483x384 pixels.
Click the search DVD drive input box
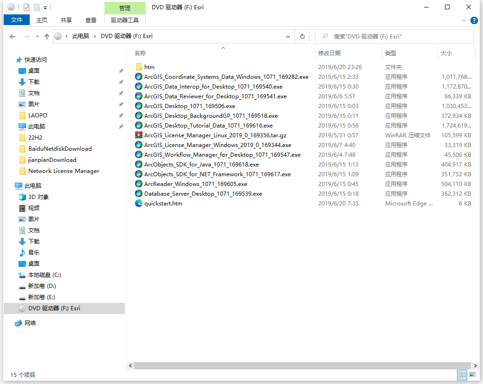click(394, 36)
